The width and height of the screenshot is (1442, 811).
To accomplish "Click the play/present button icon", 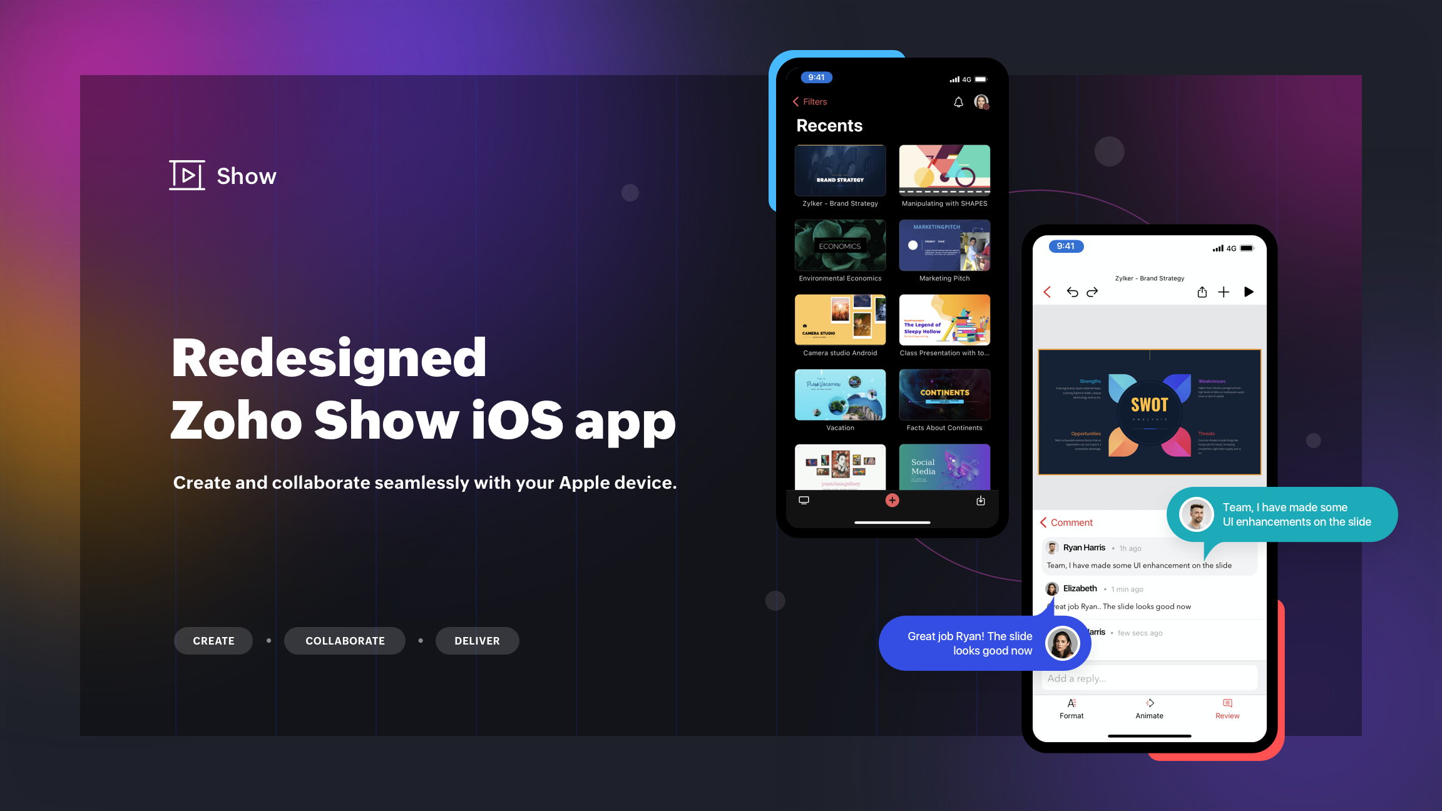I will [x=1250, y=292].
